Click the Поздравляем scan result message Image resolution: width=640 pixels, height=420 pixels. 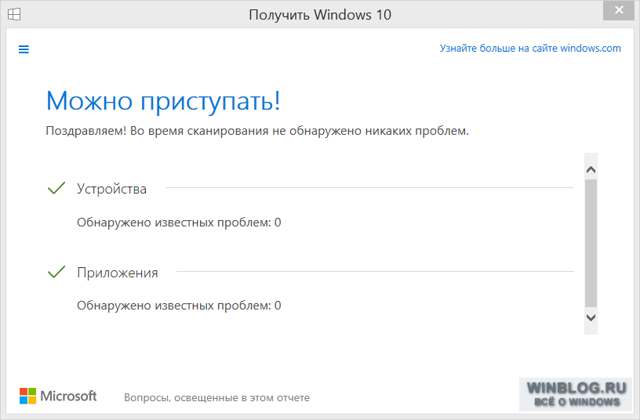257,131
